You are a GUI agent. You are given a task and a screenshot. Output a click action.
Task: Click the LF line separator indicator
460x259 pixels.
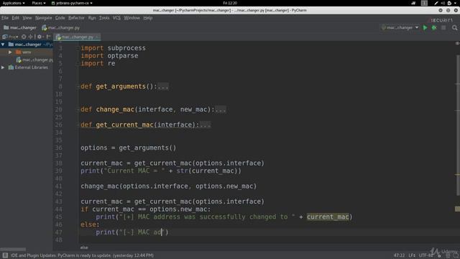pyautogui.click(x=412, y=255)
